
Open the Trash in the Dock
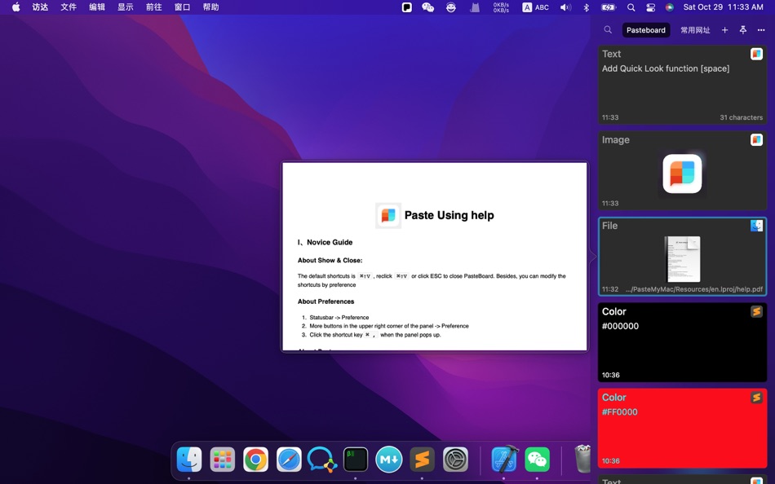tap(582, 458)
